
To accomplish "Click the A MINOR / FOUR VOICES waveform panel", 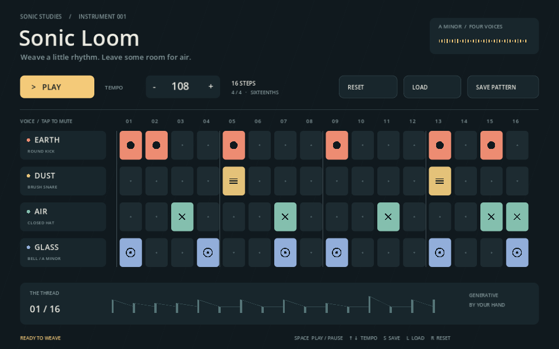I will point(484,36).
